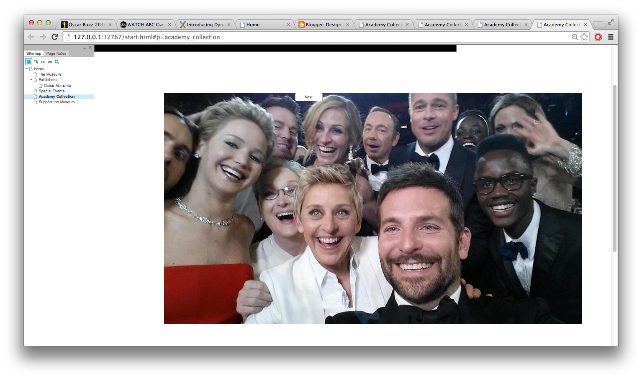Open the variables (x=) view icon
This screenshot has width=642, height=379.
coord(43,62)
